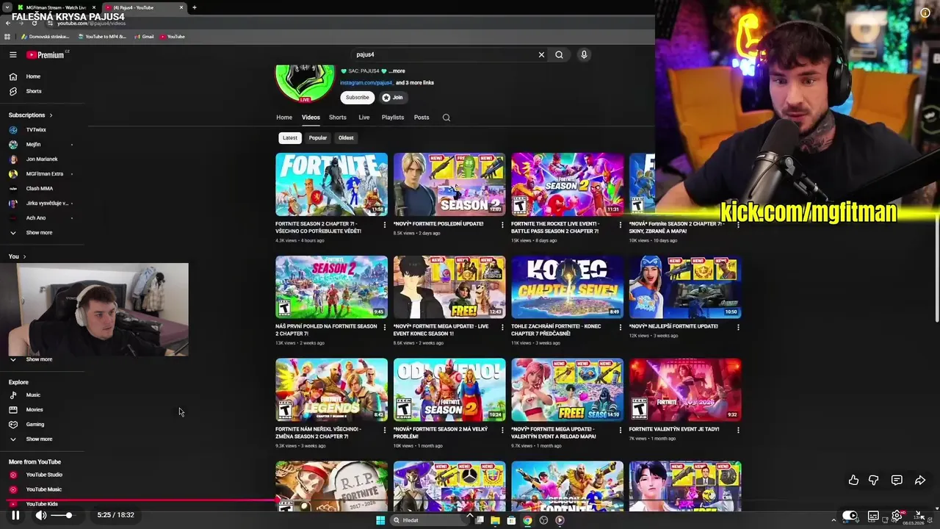
Task: Open player settings gear
Action: pos(897,516)
